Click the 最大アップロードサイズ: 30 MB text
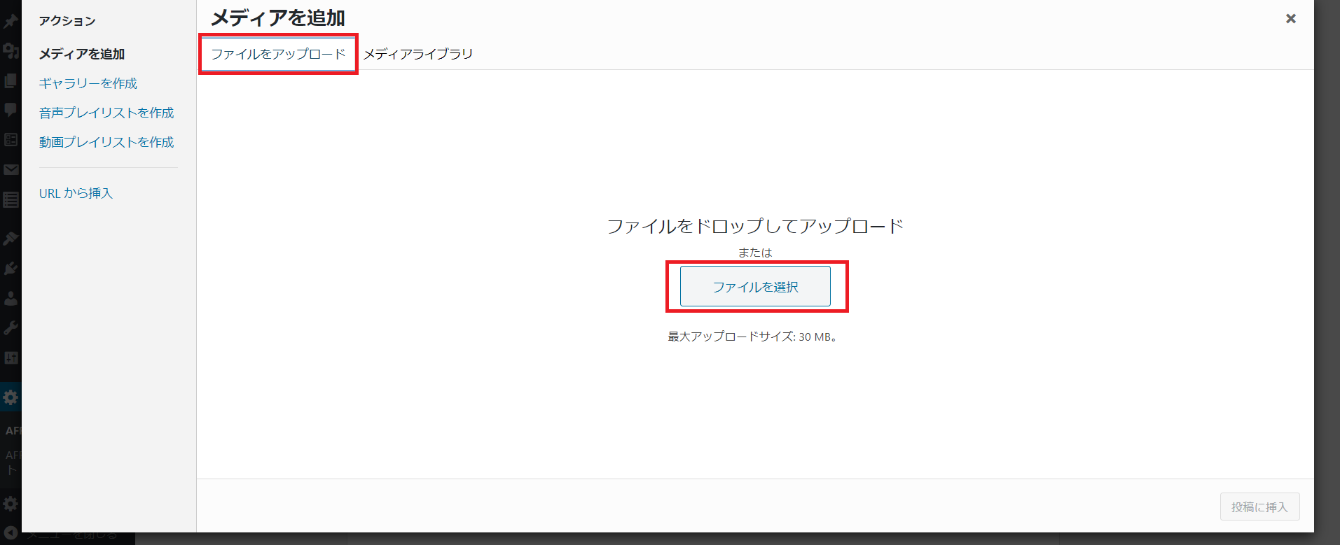1340x545 pixels. [752, 337]
